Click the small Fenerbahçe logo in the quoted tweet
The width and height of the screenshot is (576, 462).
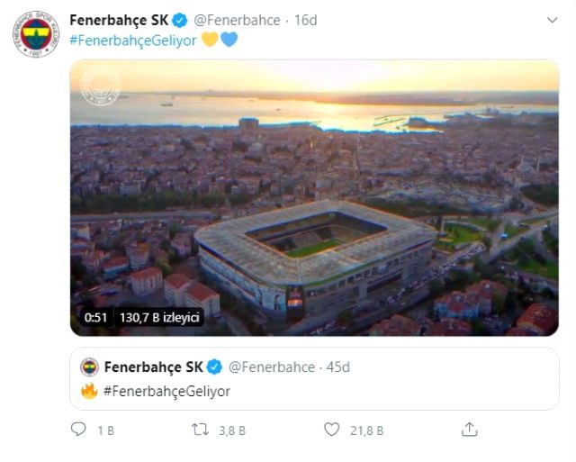click(89, 367)
